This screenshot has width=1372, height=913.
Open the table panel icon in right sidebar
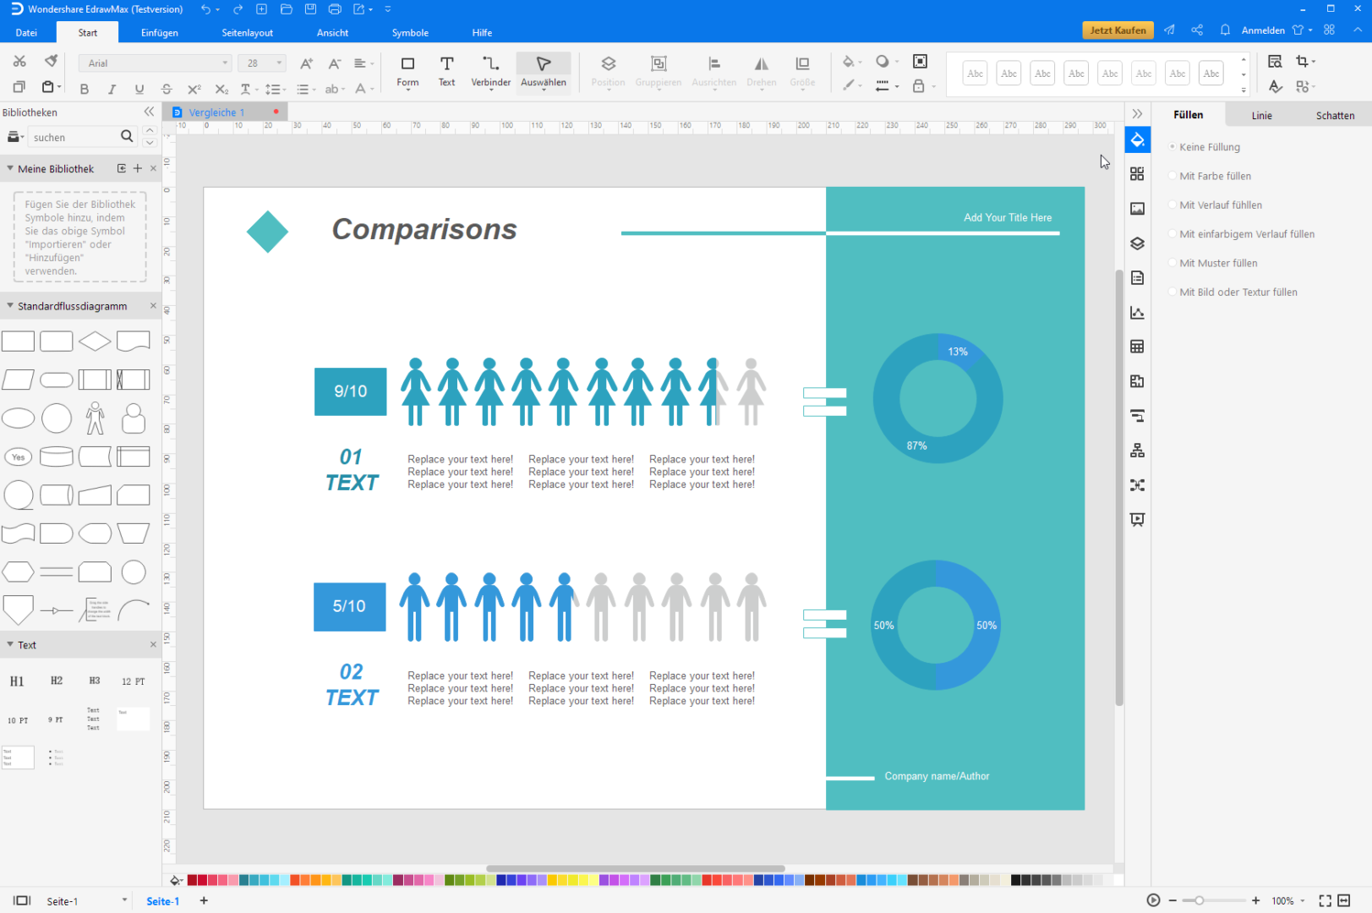1137,347
